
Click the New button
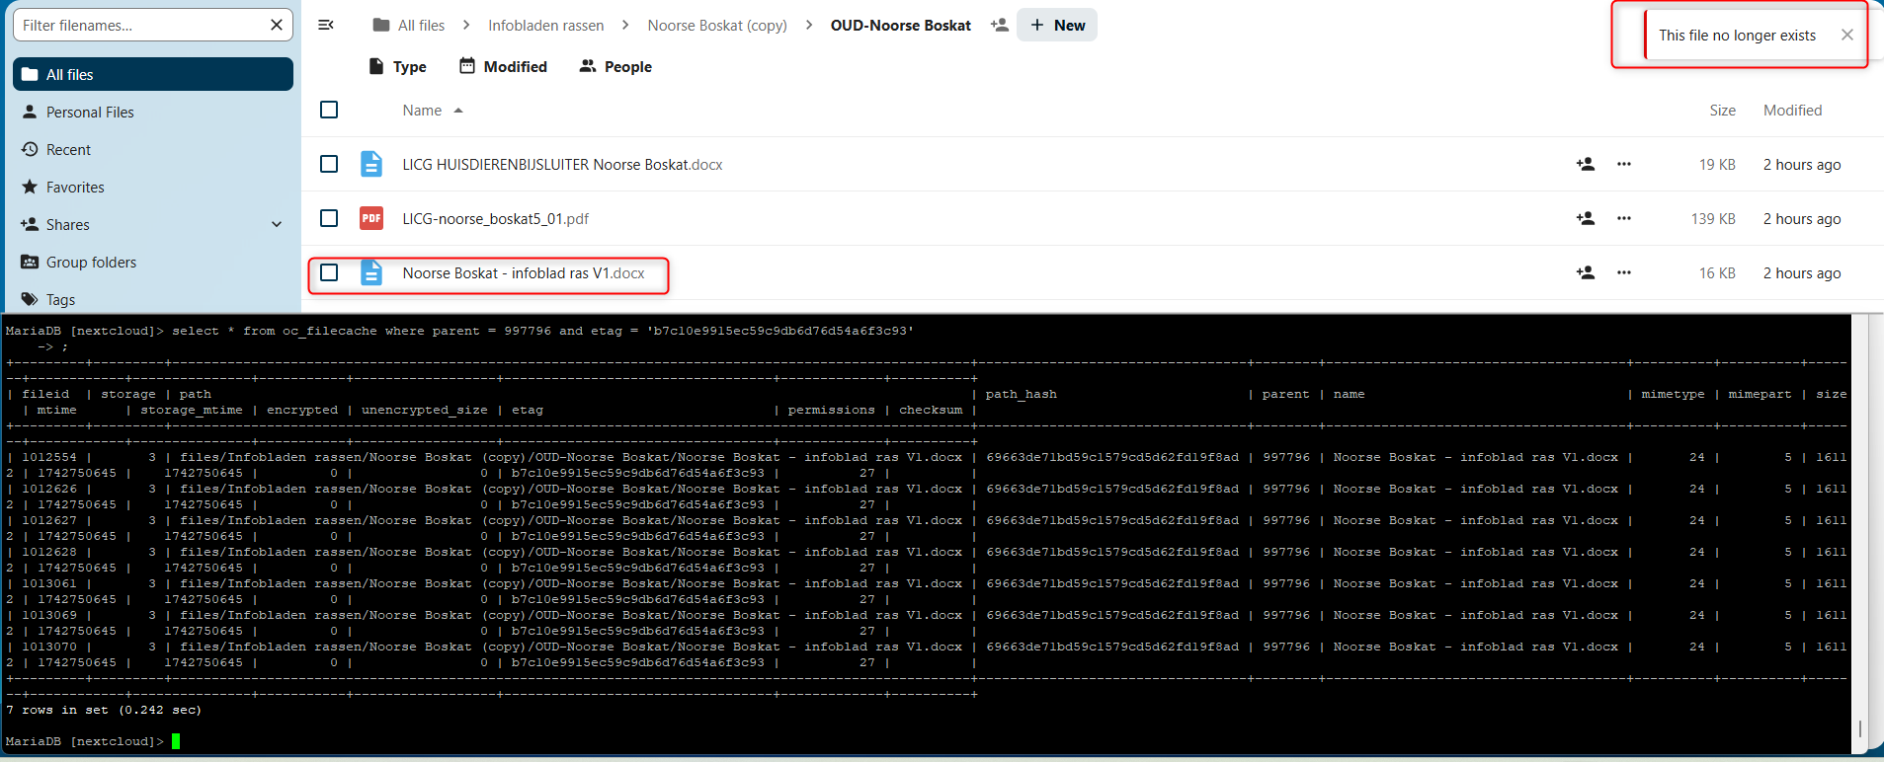point(1057,25)
